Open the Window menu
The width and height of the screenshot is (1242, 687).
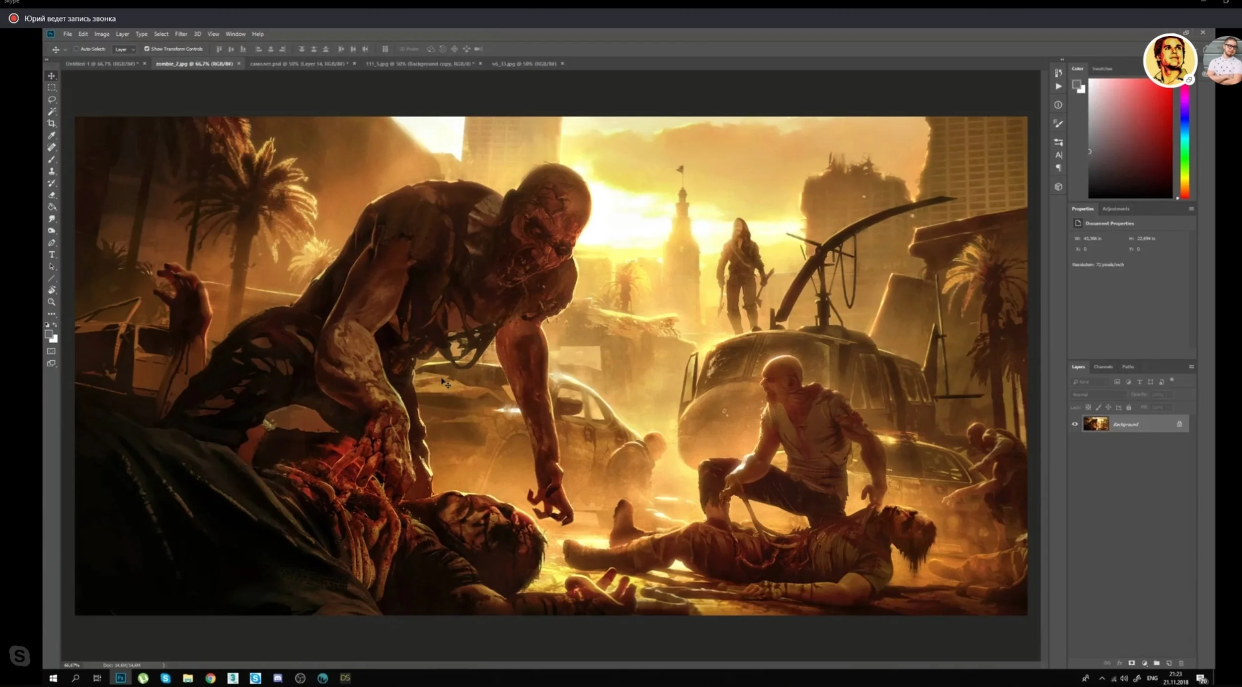point(235,34)
